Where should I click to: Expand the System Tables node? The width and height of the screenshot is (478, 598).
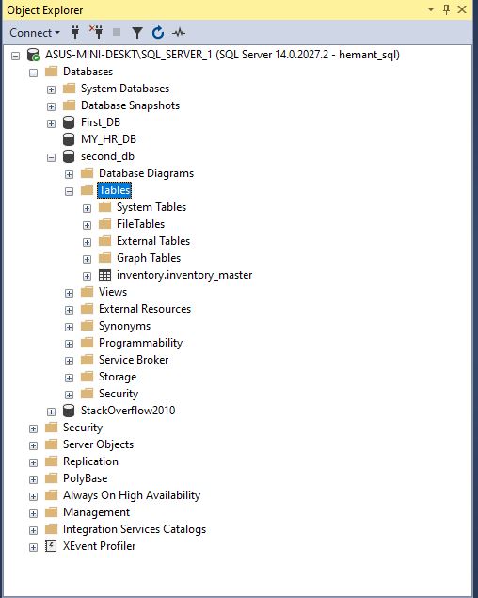click(87, 209)
